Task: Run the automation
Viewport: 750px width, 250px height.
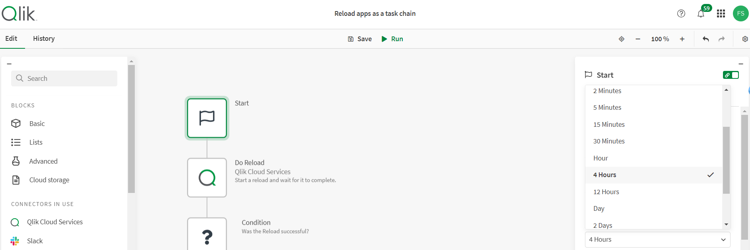Action: point(392,39)
